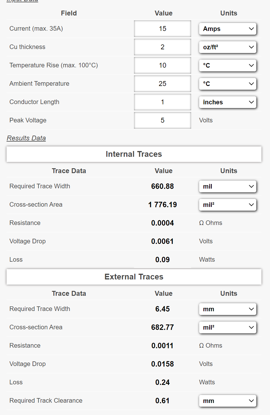Click the Results Data heading
Viewport: 270px width, 415px height.
pos(26,138)
